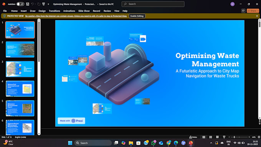Click the zoom out minus button
This screenshot has width=261, height=147.
(x=229, y=137)
